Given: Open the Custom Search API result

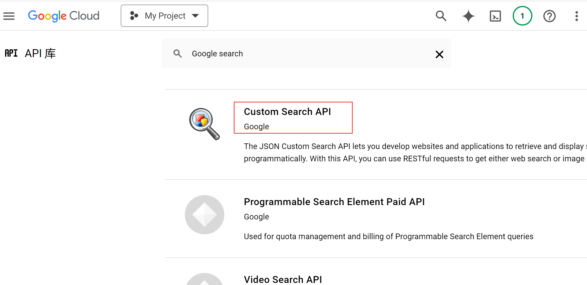Looking at the screenshot, I should (x=287, y=112).
